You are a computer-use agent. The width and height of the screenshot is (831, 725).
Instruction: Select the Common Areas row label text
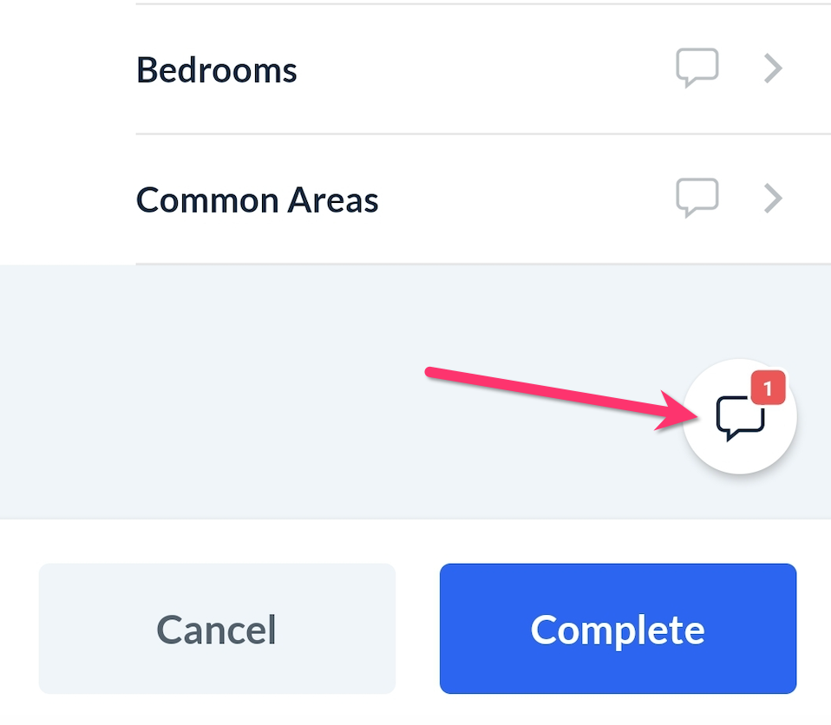point(258,200)
